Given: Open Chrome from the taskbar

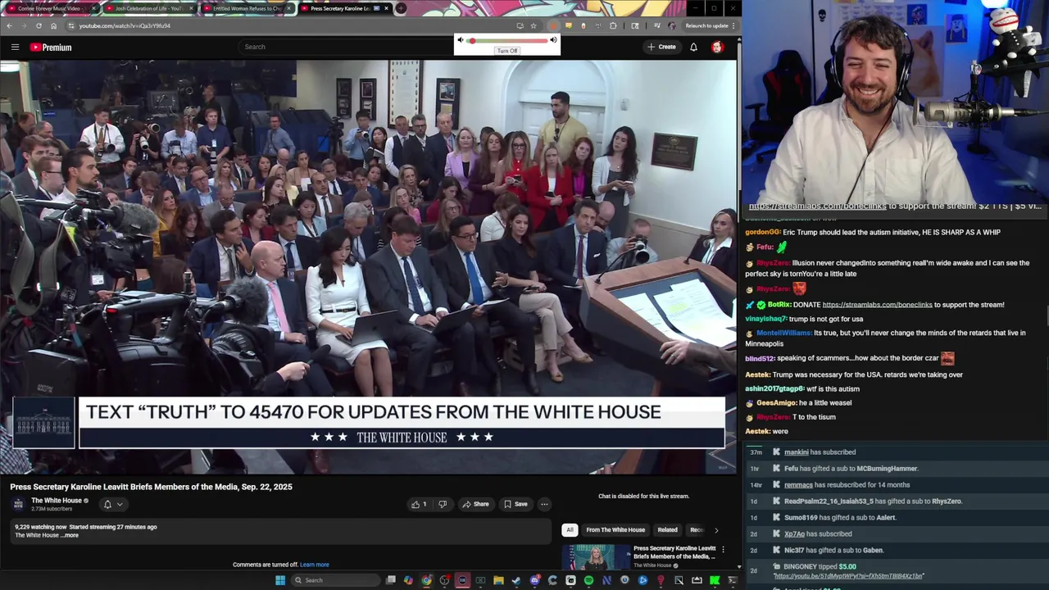Looking at the screenshot, I should 426,580.
